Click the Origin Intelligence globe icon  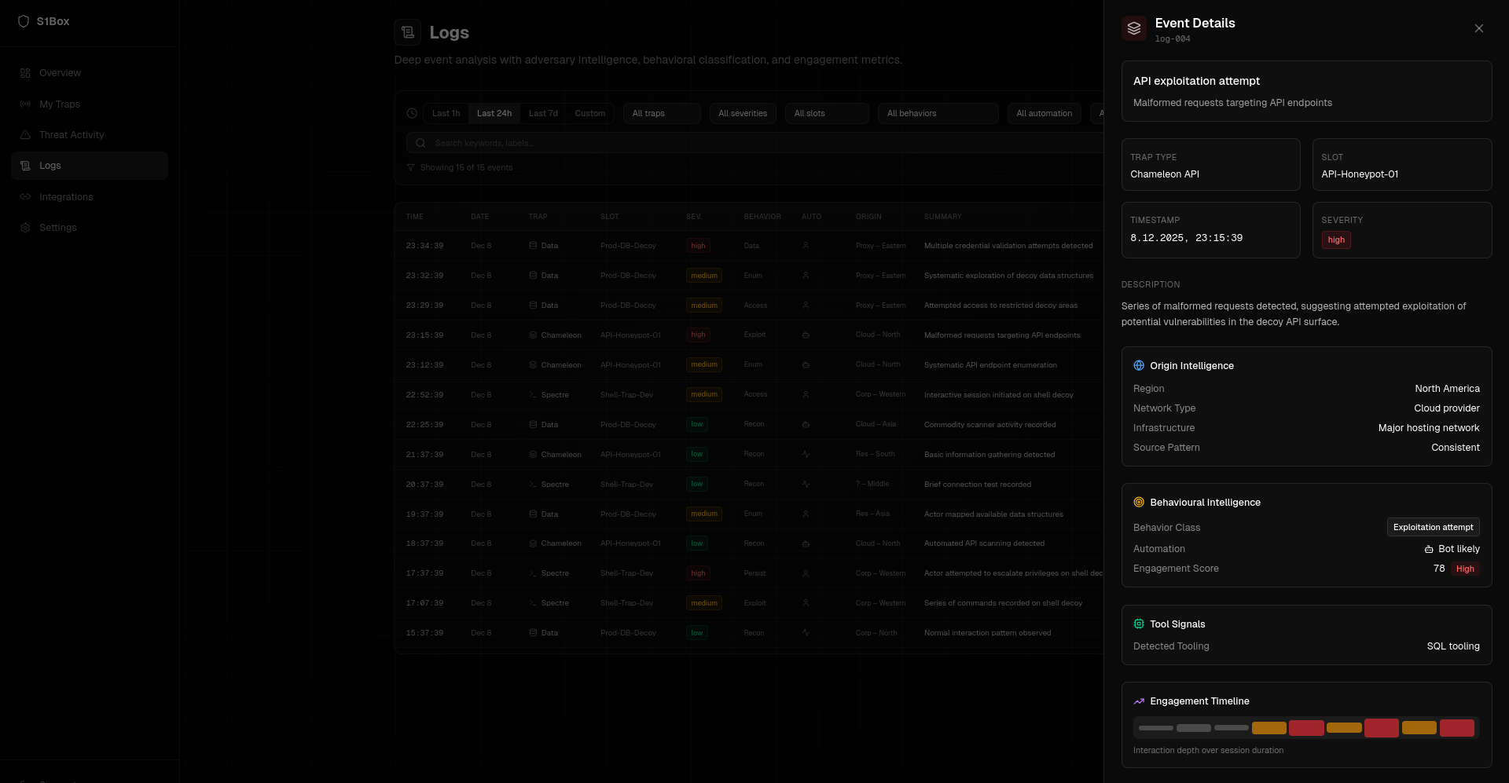point(1139,366)
